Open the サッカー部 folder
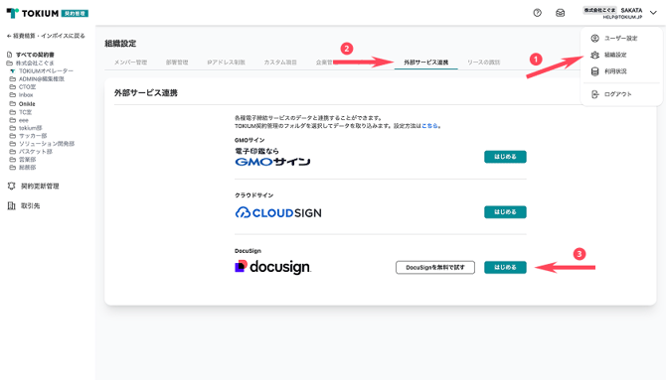Image resolution: width=666 pixels, height=380 pixels. click(x=33, y=136)
